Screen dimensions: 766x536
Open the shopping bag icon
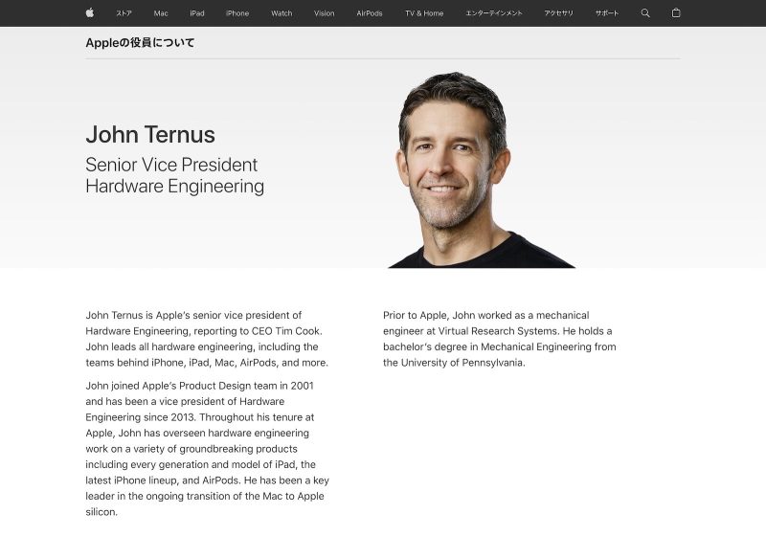click(676, 13)
